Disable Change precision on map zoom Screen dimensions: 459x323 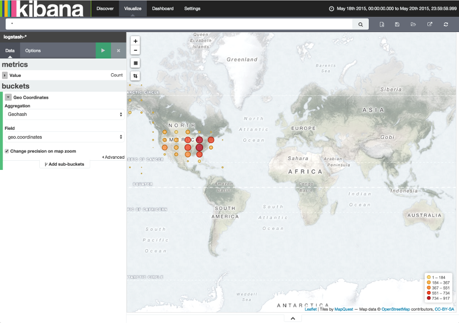[x=7, y=150]
